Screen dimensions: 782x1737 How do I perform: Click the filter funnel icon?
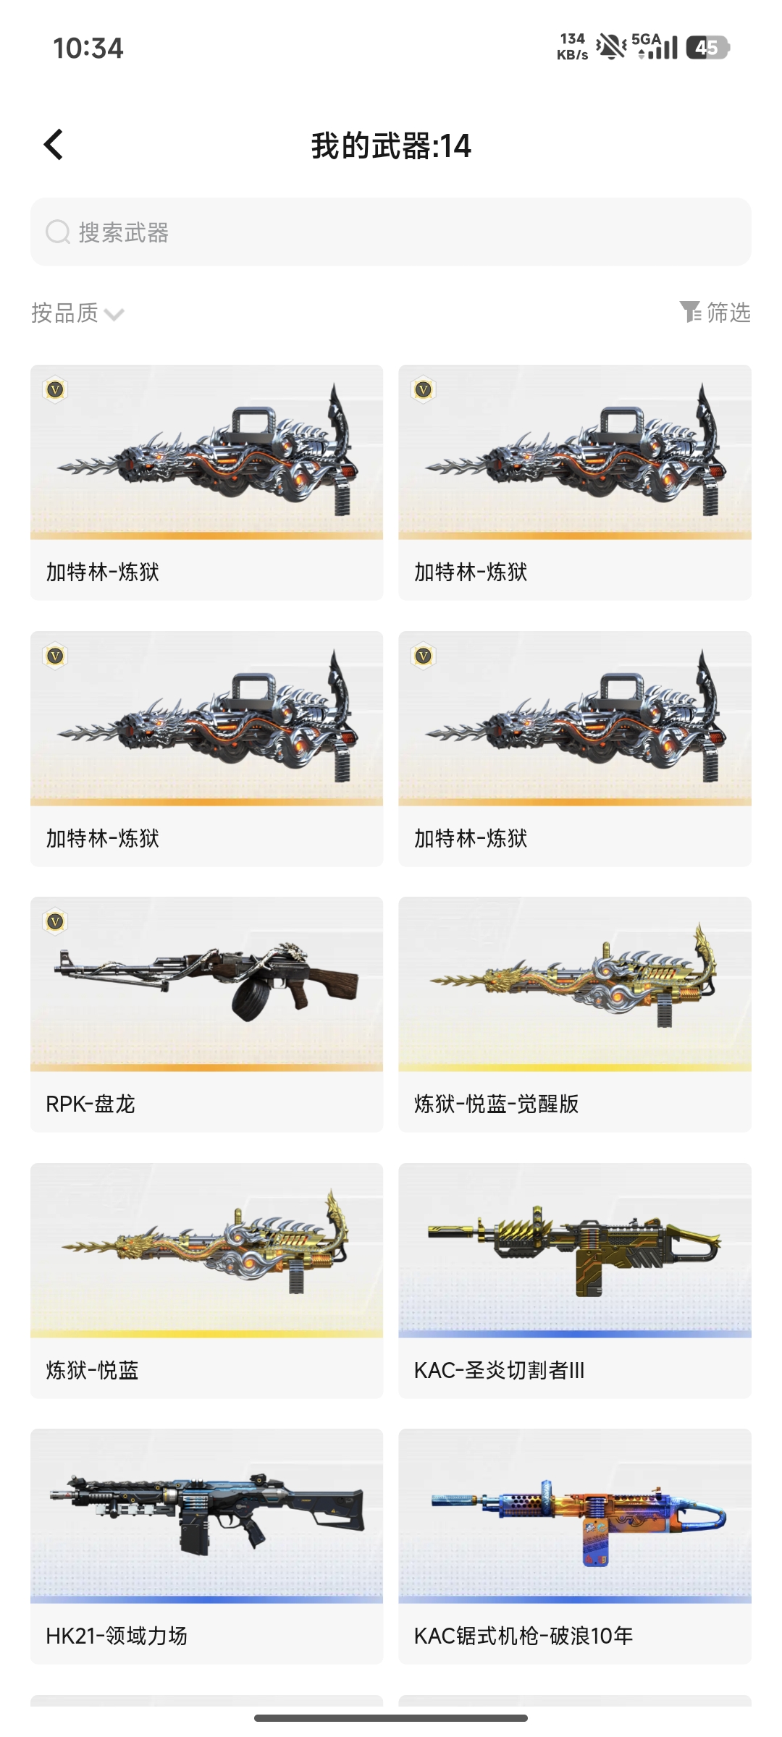point(690,312)
